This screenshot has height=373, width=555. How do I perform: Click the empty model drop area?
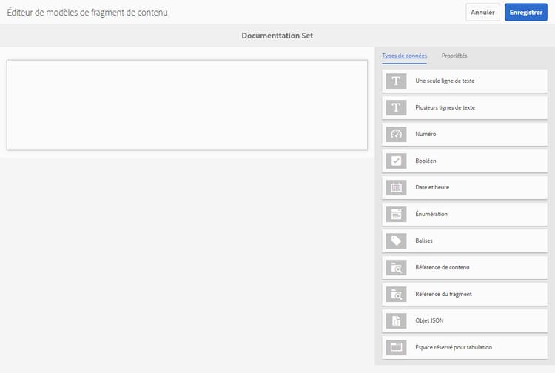[187, 105]
